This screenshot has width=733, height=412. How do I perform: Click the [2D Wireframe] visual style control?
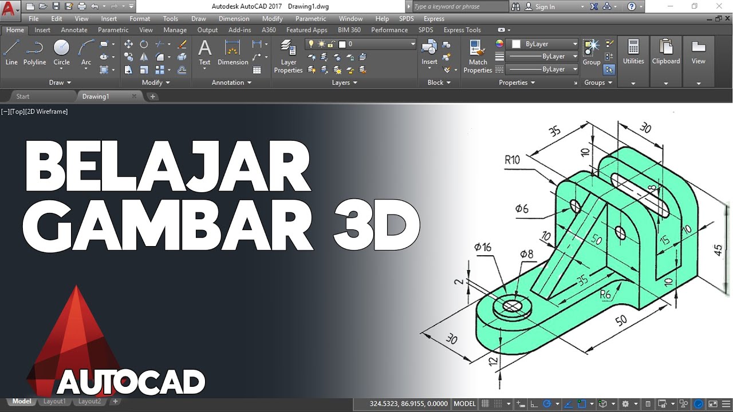pos(47,112)
